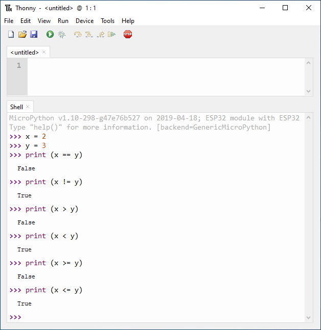Screen dimensions: 321x330
Task: Open a file with the folder icon
Action: click(22, 34)
